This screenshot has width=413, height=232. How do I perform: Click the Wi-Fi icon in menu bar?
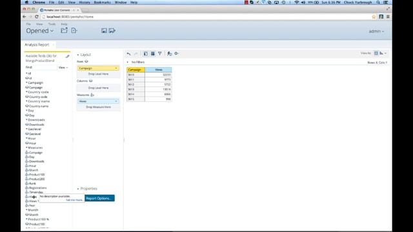297,3
